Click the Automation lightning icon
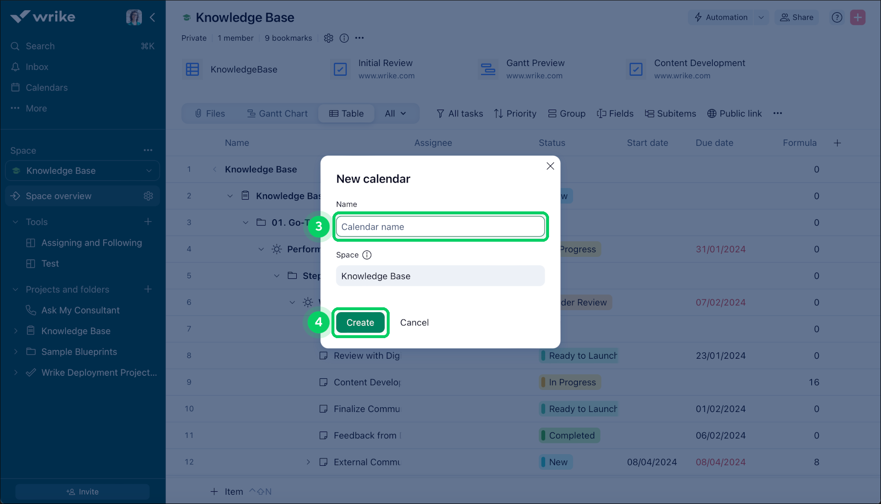The width and height of the screenshot is (881, 504). pos(698,17)
